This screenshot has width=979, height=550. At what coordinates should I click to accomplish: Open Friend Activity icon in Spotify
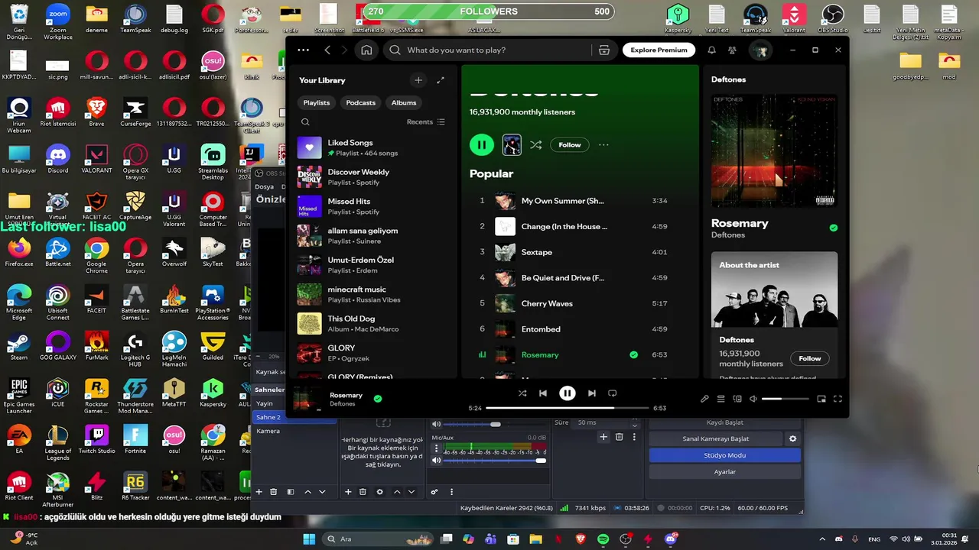pyautogui.click(x=732, y=50)
